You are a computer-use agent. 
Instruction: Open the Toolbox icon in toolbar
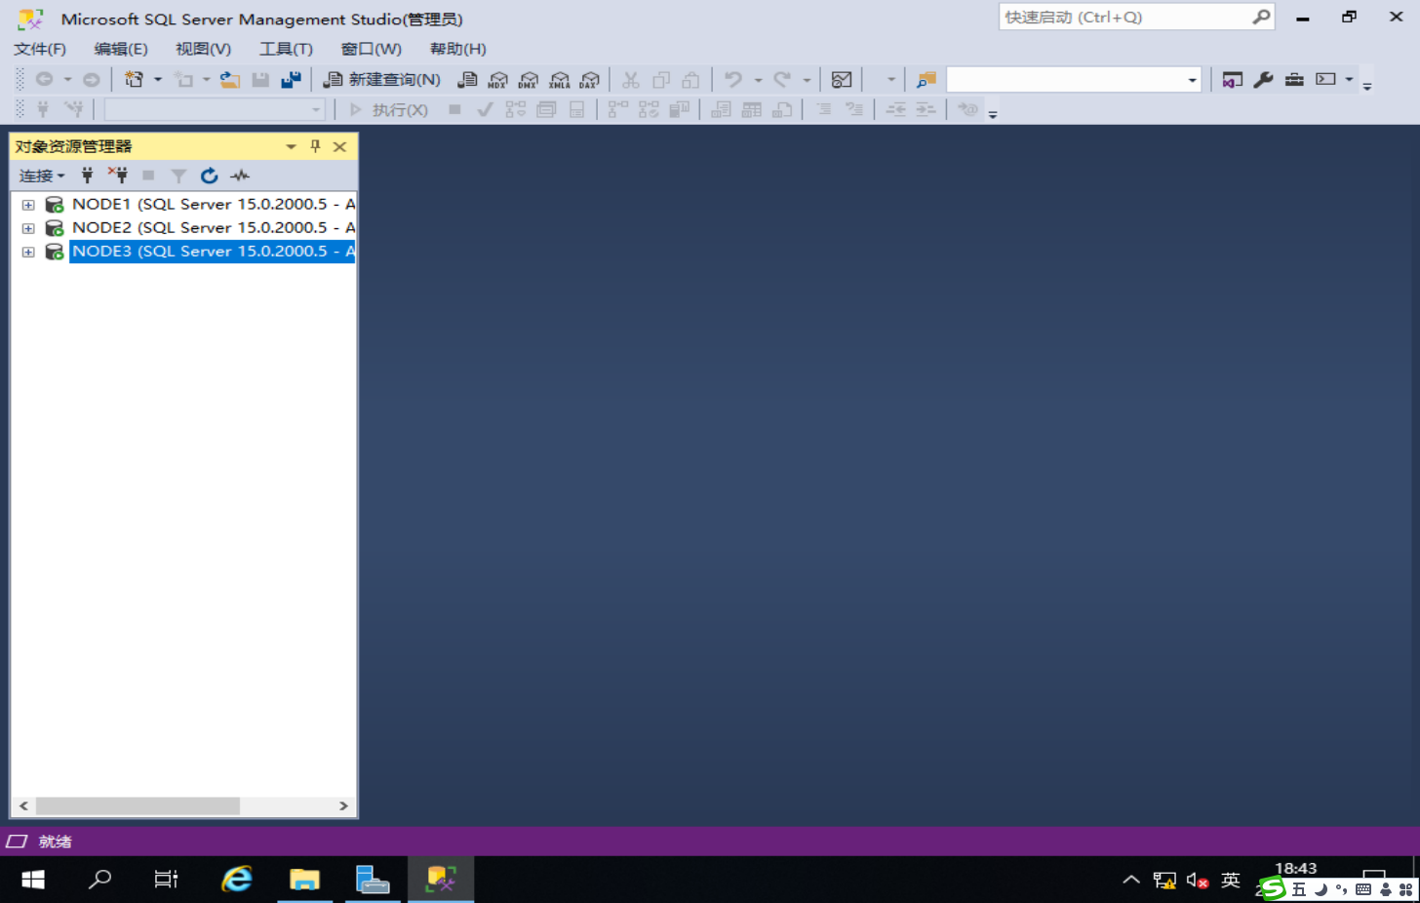(x=1294, y=80)
